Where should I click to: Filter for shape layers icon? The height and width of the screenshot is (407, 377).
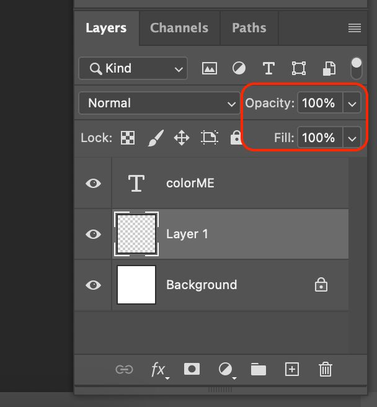[x=299, y=68]
